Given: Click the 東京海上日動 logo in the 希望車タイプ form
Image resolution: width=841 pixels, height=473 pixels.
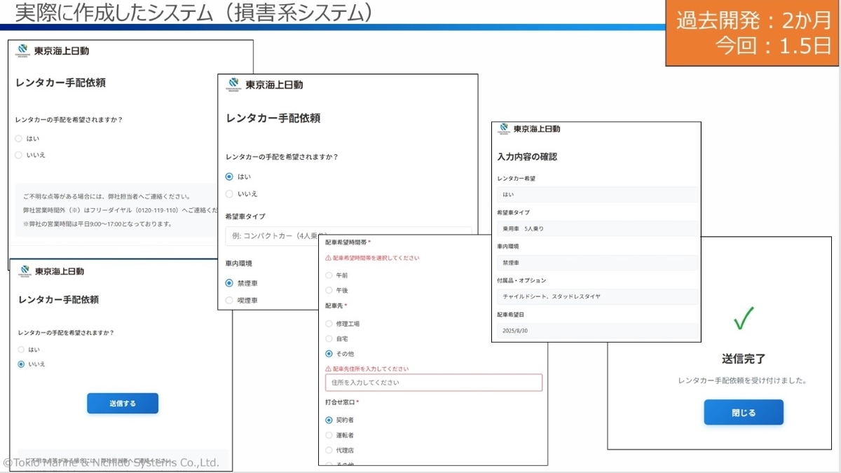Looking at the screenshot, I should click(264, 85).
